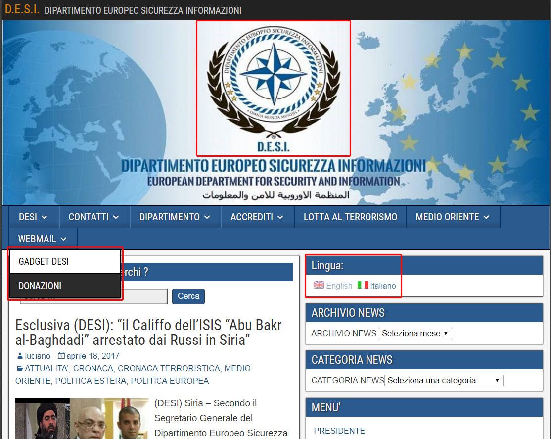Open the WEBMAIL navigation menu
The height and width of the screenshot is (439, 551).
(43, 239)
